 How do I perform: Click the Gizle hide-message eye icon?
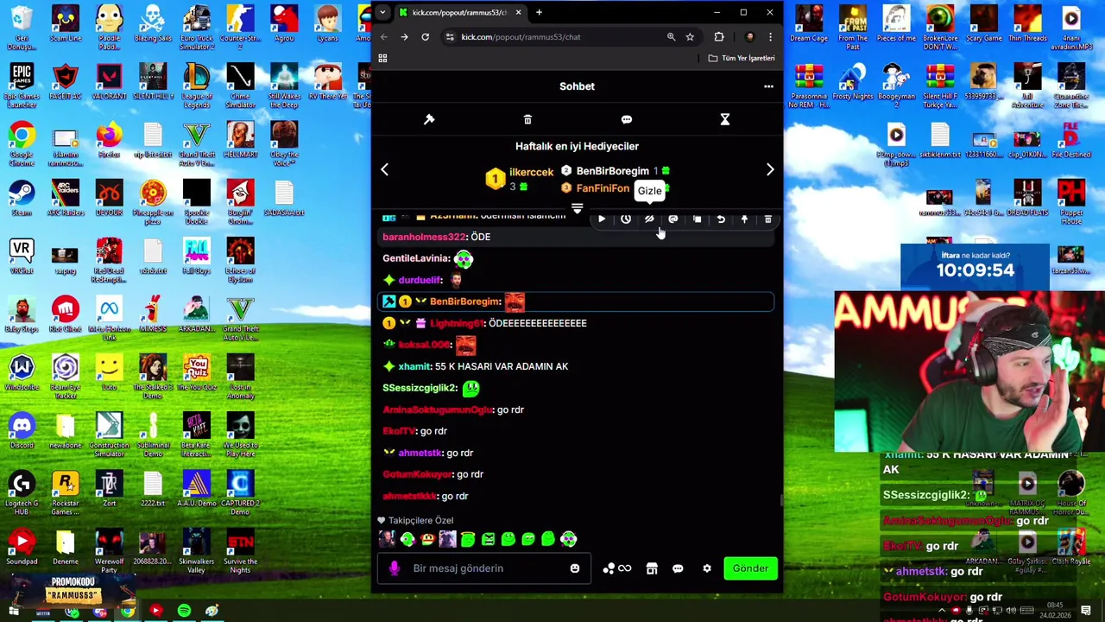click(649, 219)
